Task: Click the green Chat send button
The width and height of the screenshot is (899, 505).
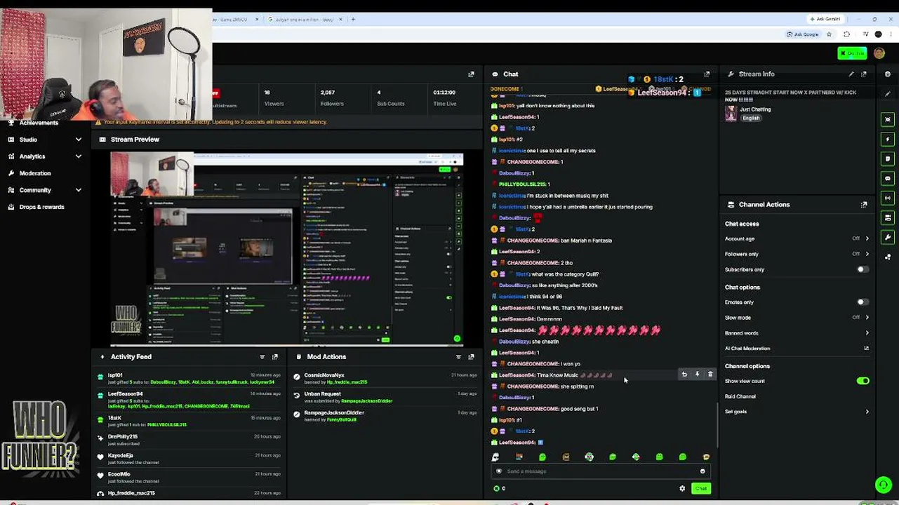Action: pyautogui.click(x=700, y=488)
